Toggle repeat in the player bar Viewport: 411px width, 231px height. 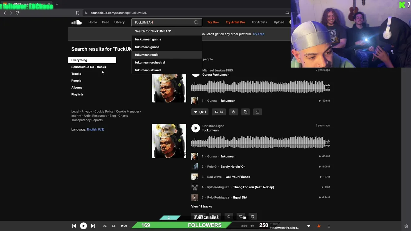click(113, 226)
